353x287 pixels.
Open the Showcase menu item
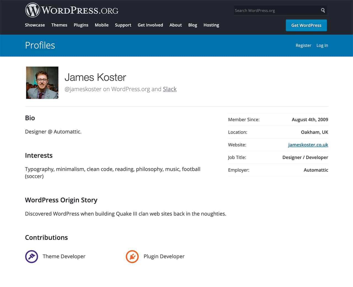(35, 25)
